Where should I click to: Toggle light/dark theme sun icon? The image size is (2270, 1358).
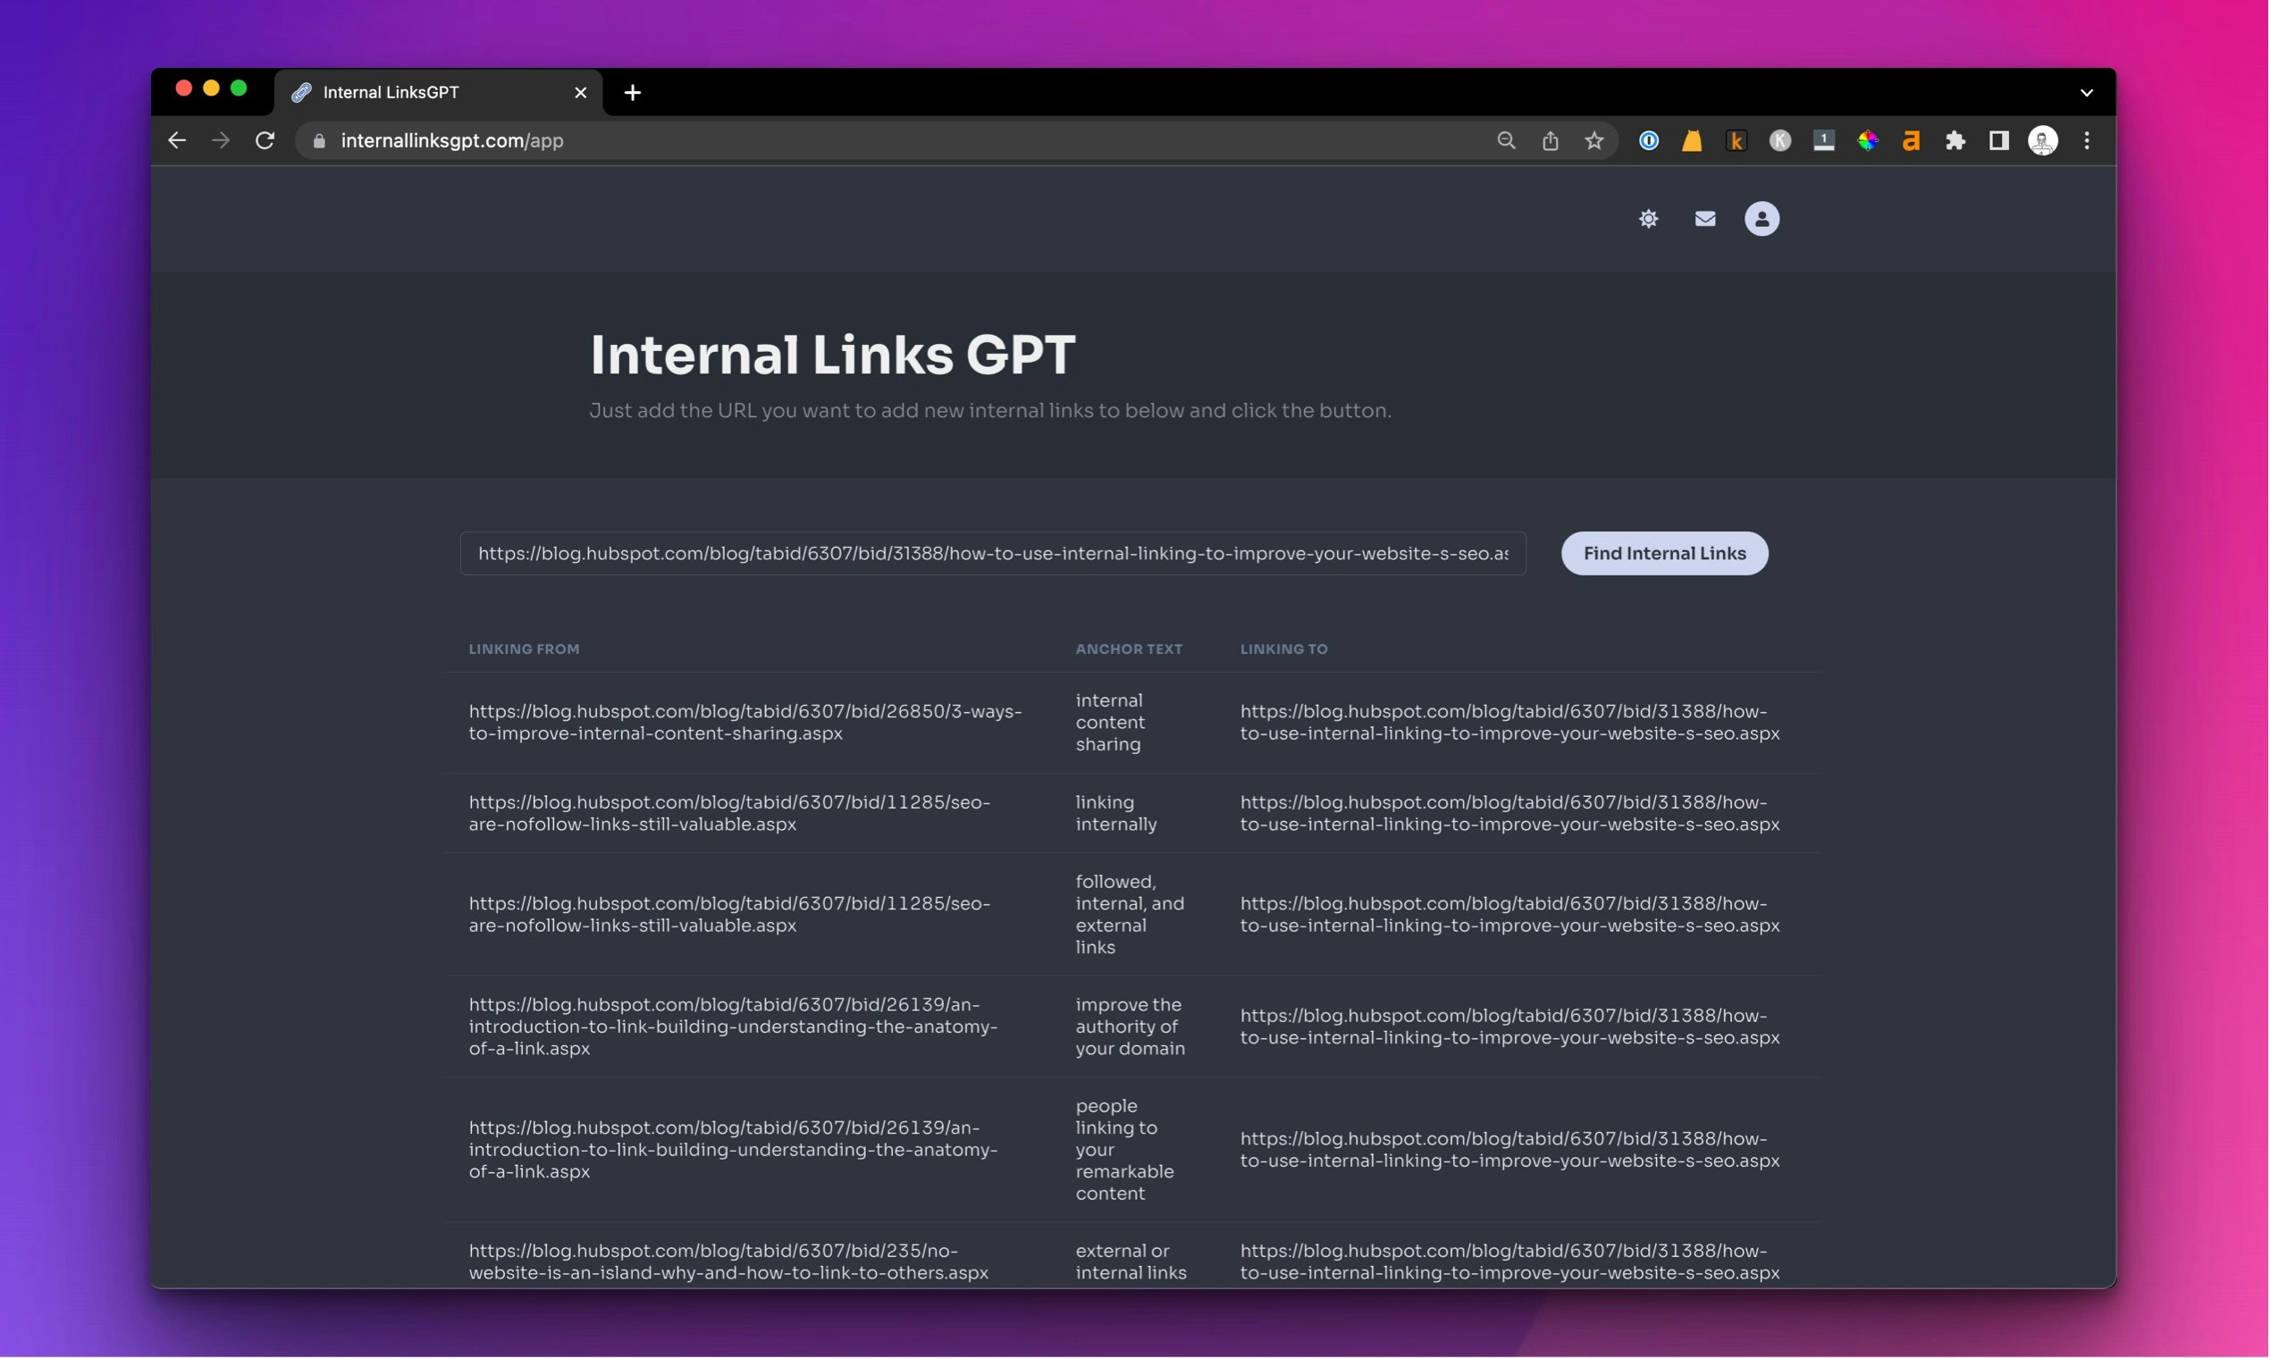click(x=1649, y=219)
